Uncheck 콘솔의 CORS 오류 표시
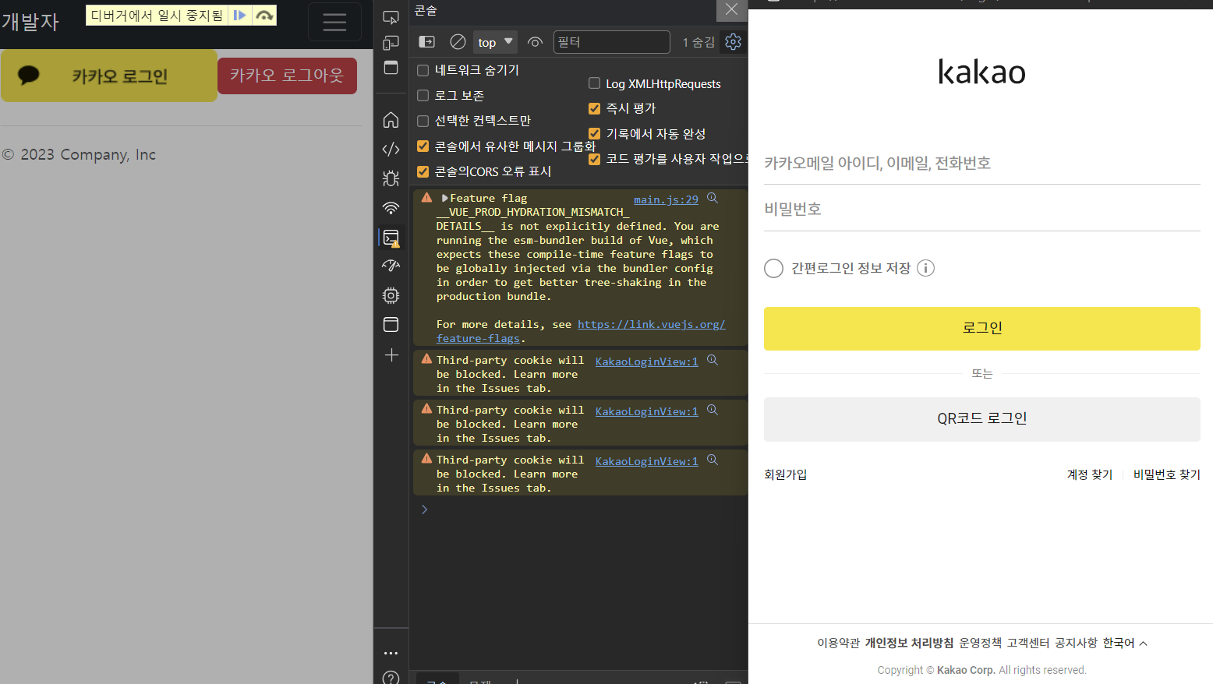 423,171
